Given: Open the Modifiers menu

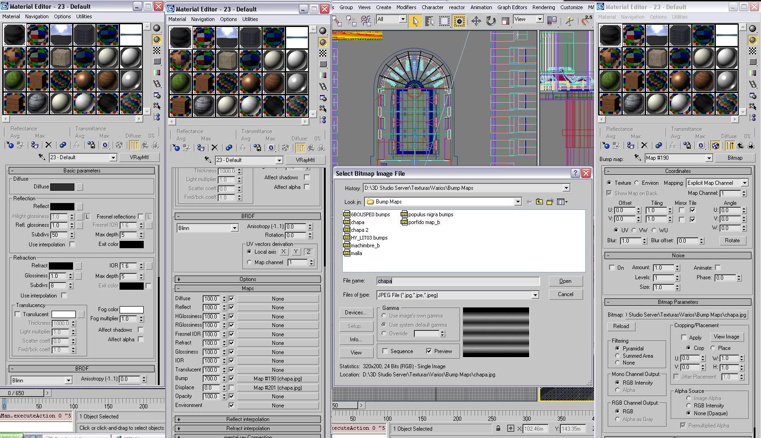Looking at the screenshot, I should (406, 7).
